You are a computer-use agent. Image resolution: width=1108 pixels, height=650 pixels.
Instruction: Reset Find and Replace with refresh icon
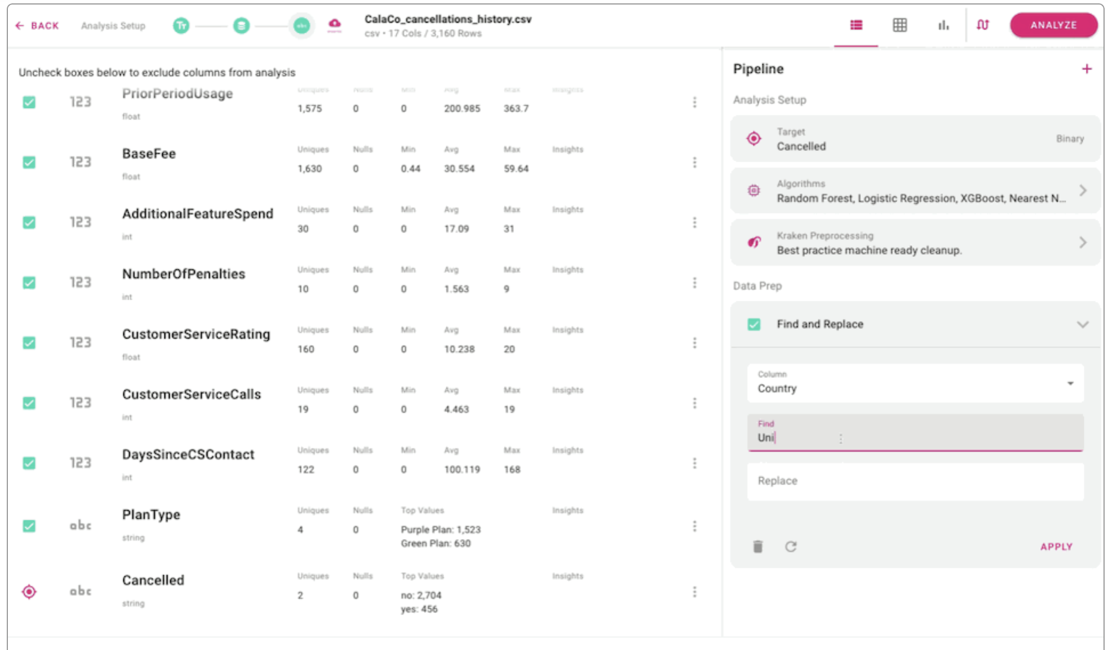[791, 546]
